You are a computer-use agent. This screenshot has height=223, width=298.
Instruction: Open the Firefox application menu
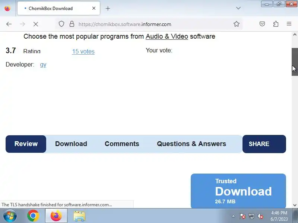pos(289,24)
